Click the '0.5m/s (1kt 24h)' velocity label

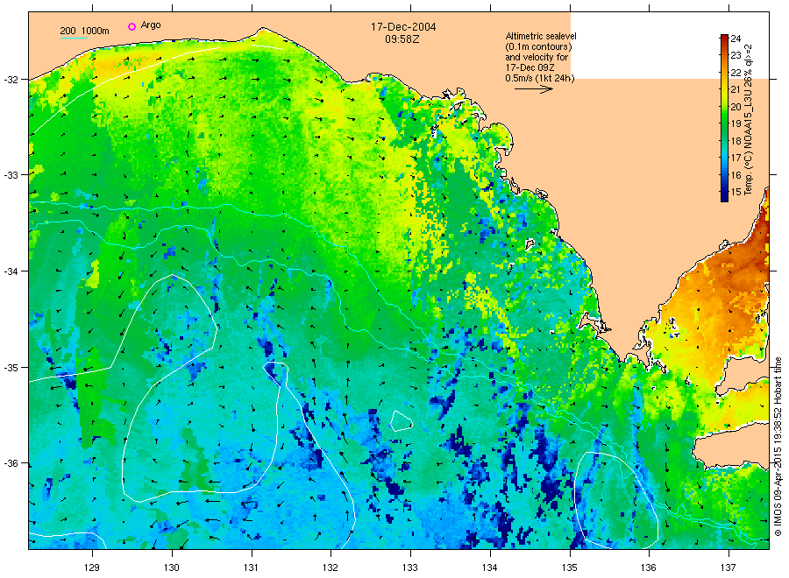click(x=539, y=78)
